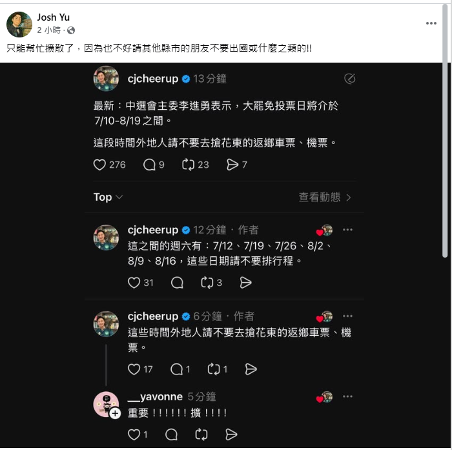Viewport: 452px width, 450px height.
Task: Repost the 7/12 Saturday dates reply
Action: (207, 283)
